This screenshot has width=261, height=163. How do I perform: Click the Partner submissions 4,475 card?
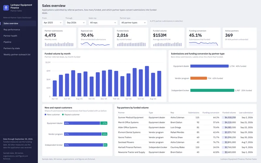point(59,38)
